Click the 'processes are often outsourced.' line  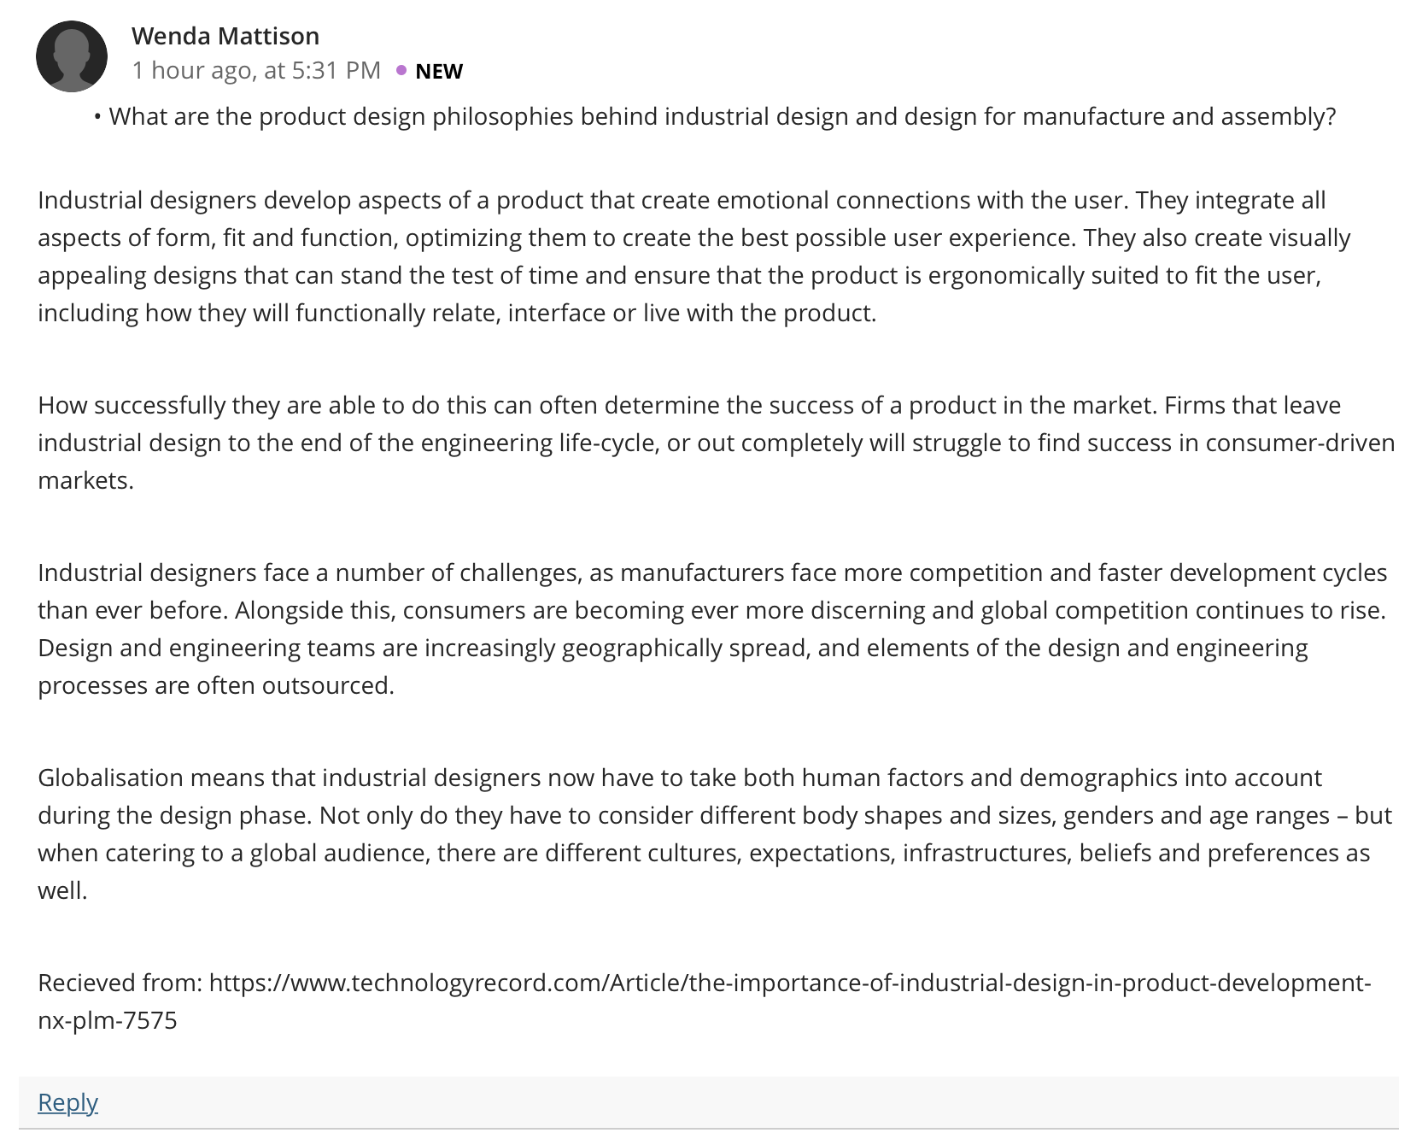[216, 686]
